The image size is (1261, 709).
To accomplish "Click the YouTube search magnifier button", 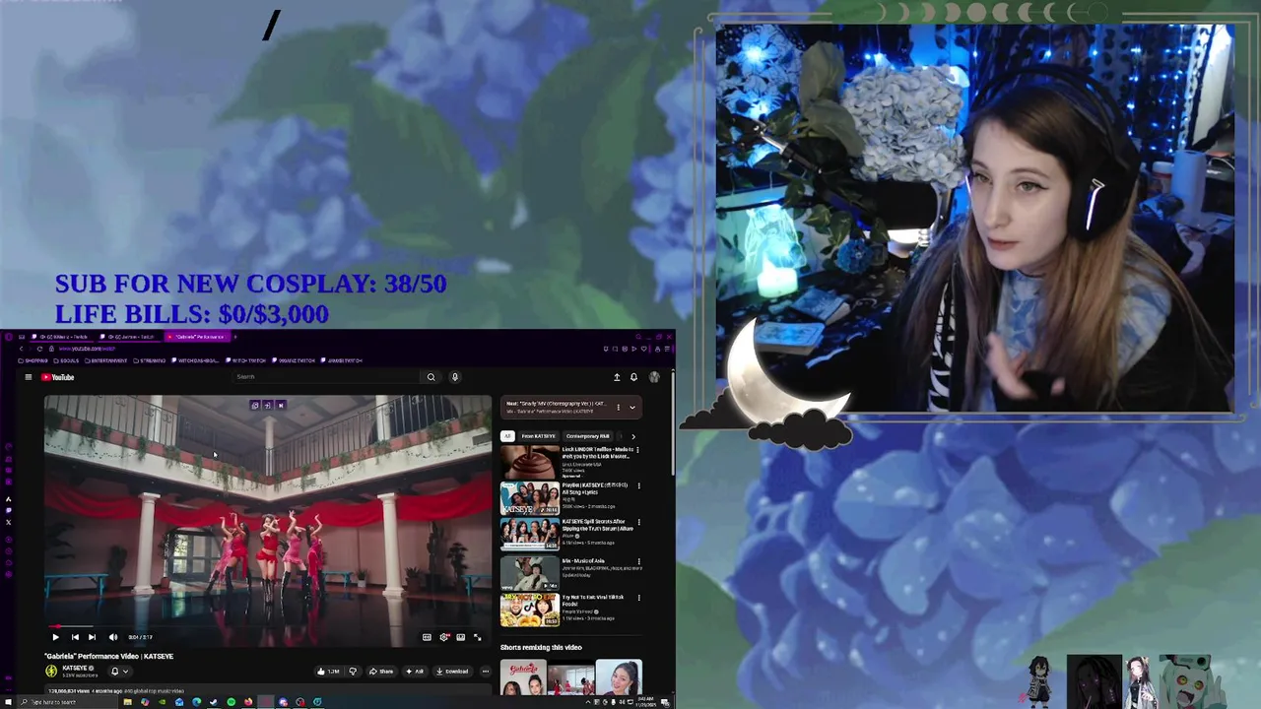I will [x=431, y=376].
